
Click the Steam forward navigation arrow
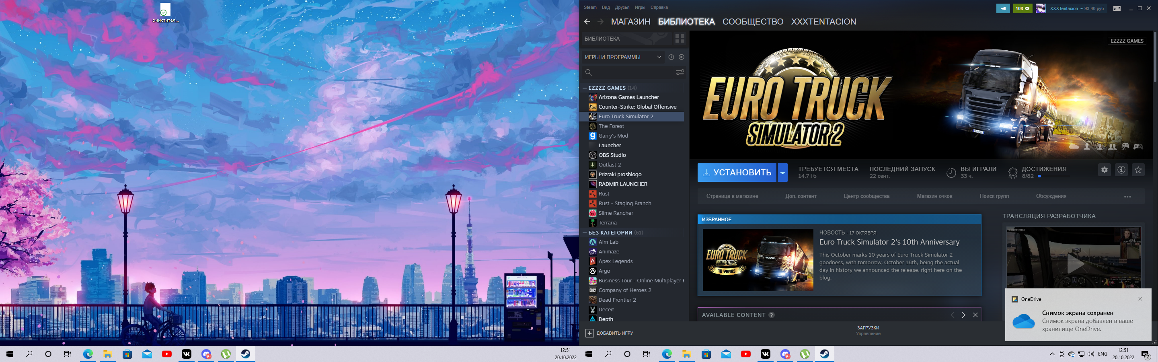[601, 22]
